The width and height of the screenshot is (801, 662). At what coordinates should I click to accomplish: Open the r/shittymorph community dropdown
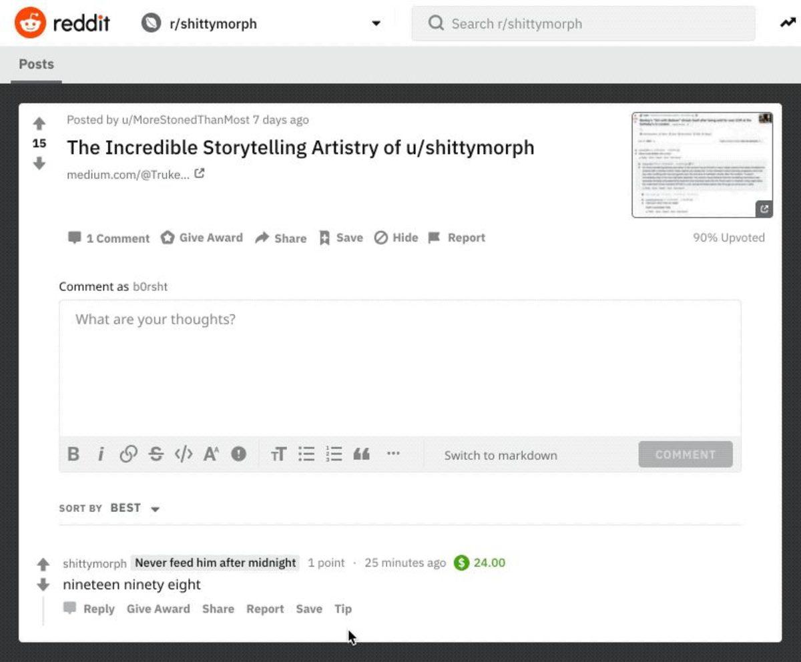tap(376, 23)
